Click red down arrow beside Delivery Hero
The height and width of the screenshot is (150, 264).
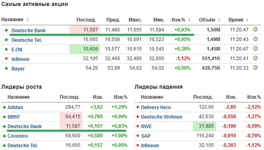(x=138, y=107)
